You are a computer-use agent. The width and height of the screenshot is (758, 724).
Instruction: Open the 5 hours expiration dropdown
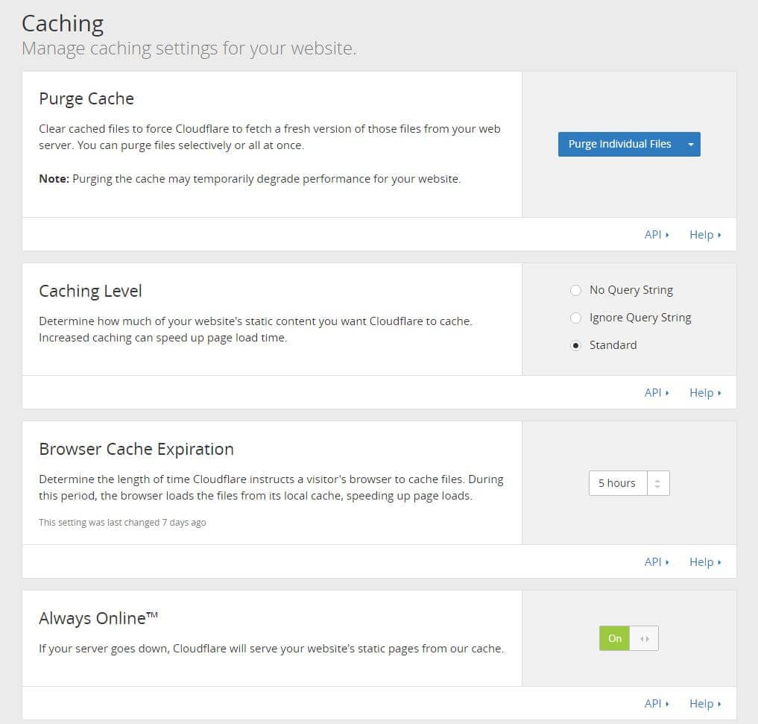tap(629, 483)
